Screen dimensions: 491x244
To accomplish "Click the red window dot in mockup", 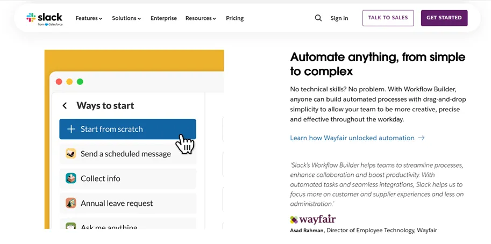I will 59,82.
